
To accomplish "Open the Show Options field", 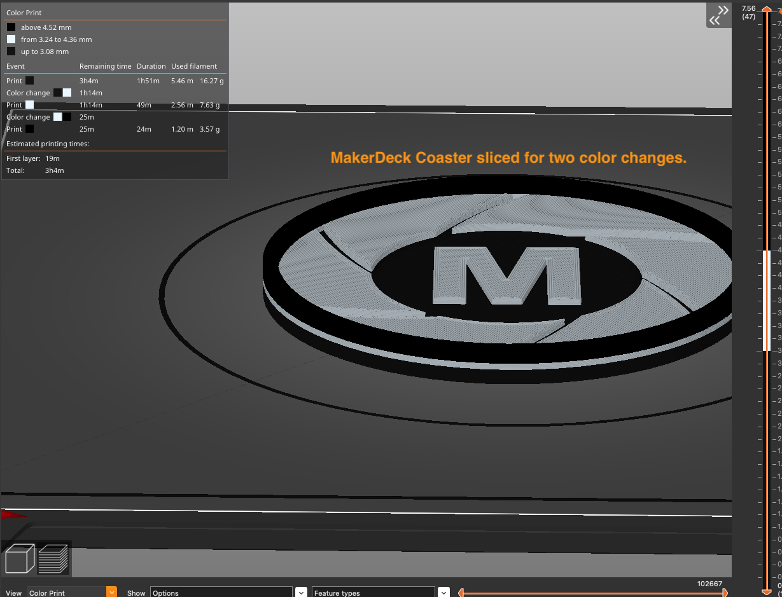I will [x=221, y=593].
